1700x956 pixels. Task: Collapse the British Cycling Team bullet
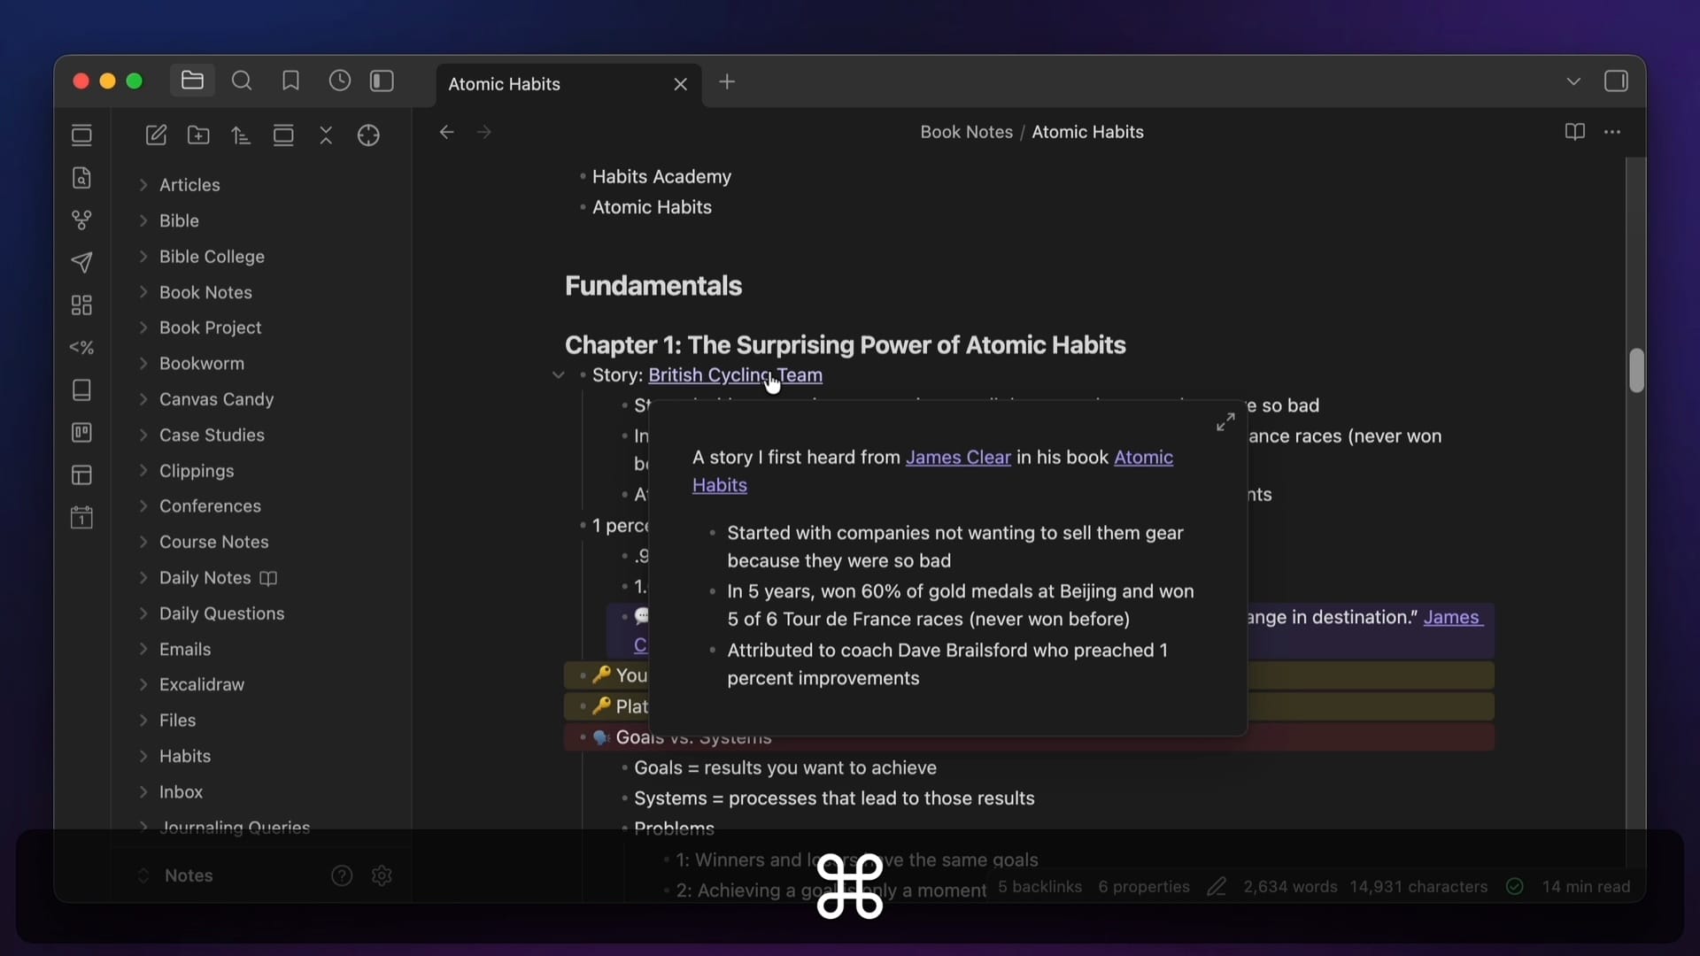pos(558,375)
